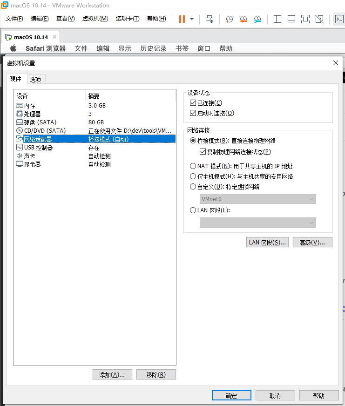Select the 硬盘 (SATA) device icon
345x406 pixels.
(20, 122)
